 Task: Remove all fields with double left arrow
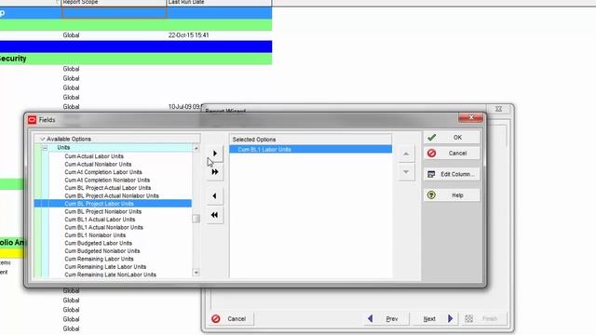(x=215, y=215)
